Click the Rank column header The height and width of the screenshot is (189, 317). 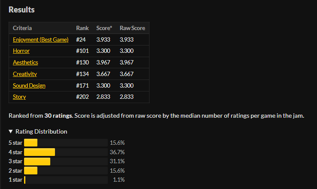[82, 28]
